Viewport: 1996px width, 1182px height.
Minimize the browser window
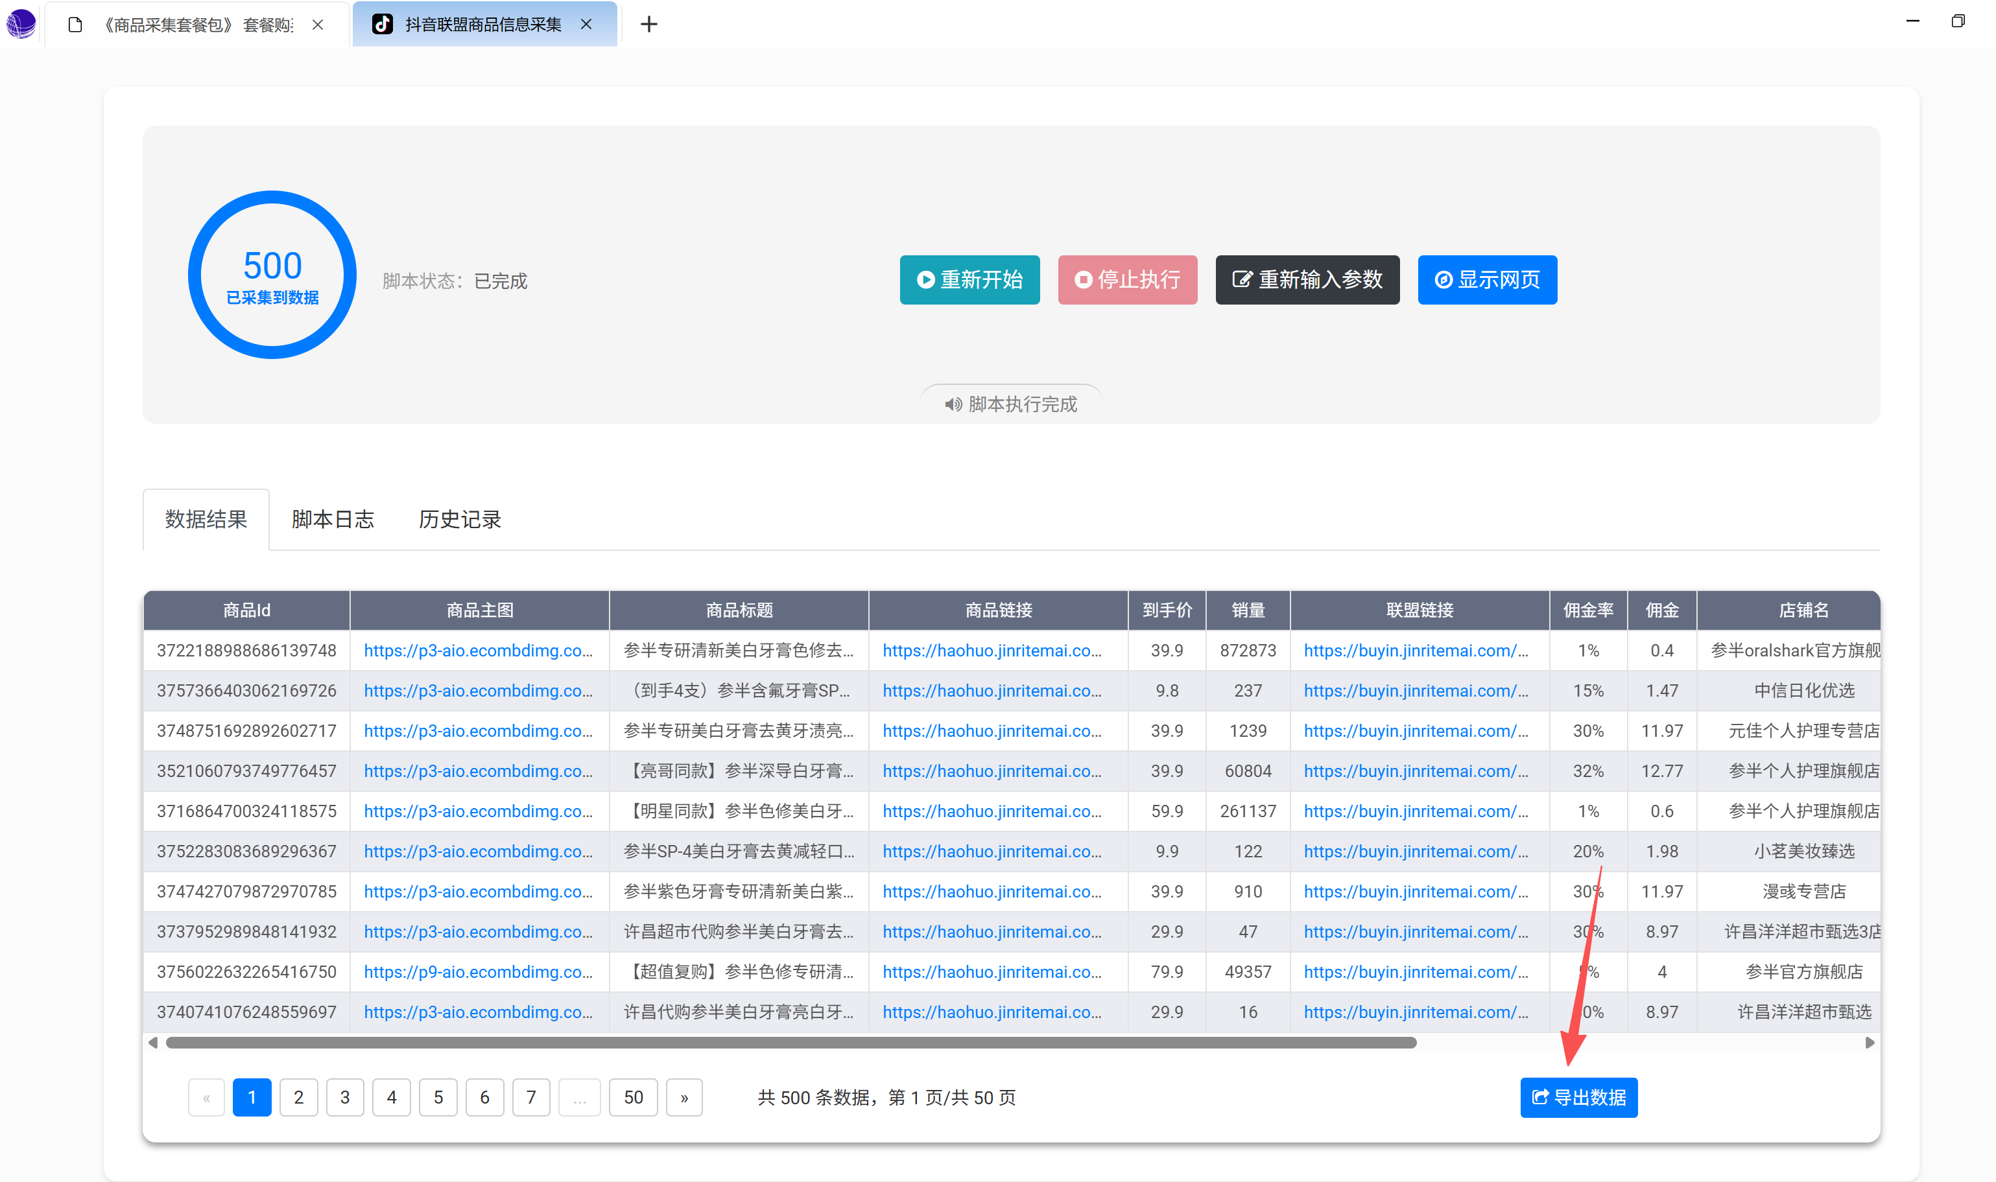[1913, 21]
